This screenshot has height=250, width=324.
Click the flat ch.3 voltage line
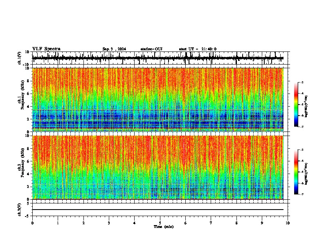click(x=157, y=210)
